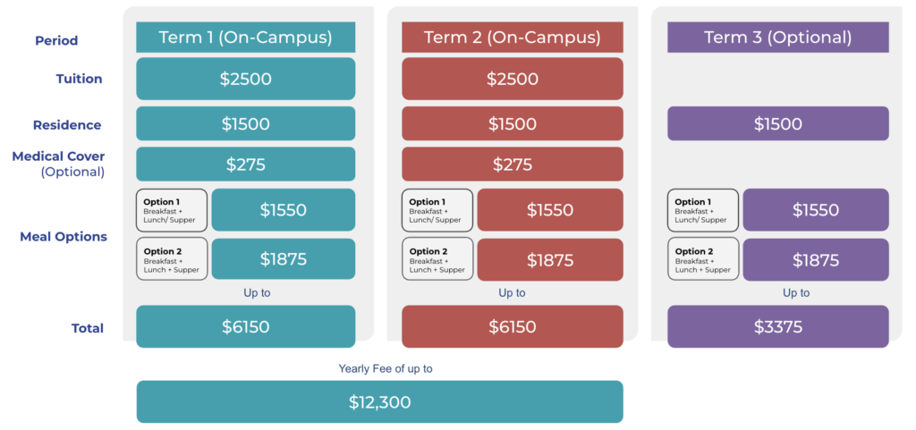Click the Term 2 residence $1500 box

click(x=513, y=123)
